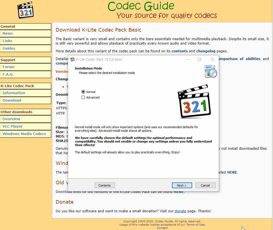Open the News sidebar item
273x230 pixels.
pos(25,33)
